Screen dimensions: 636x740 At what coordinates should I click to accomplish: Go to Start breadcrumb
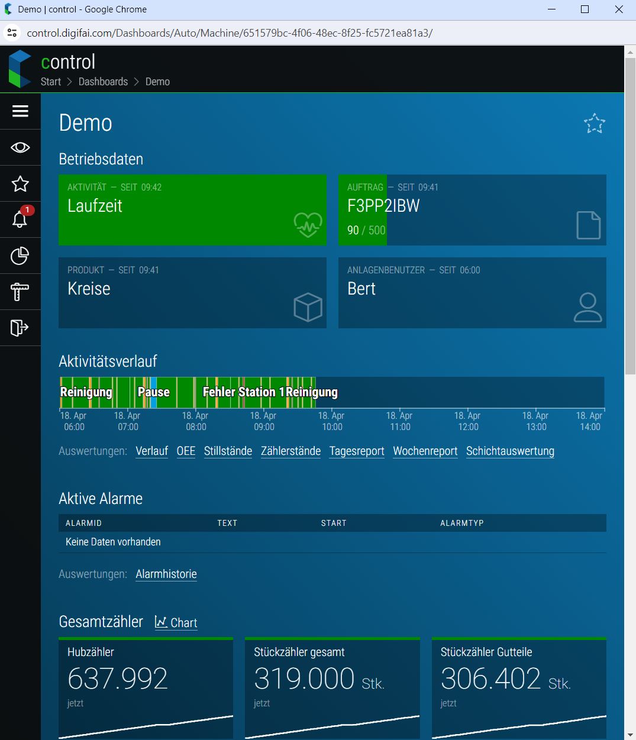50,82
